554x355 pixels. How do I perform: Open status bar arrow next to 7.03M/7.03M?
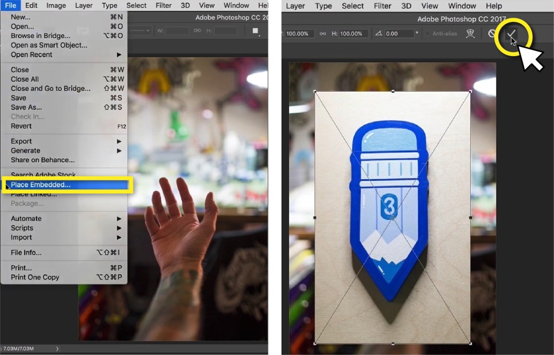[x=57, y=349]
